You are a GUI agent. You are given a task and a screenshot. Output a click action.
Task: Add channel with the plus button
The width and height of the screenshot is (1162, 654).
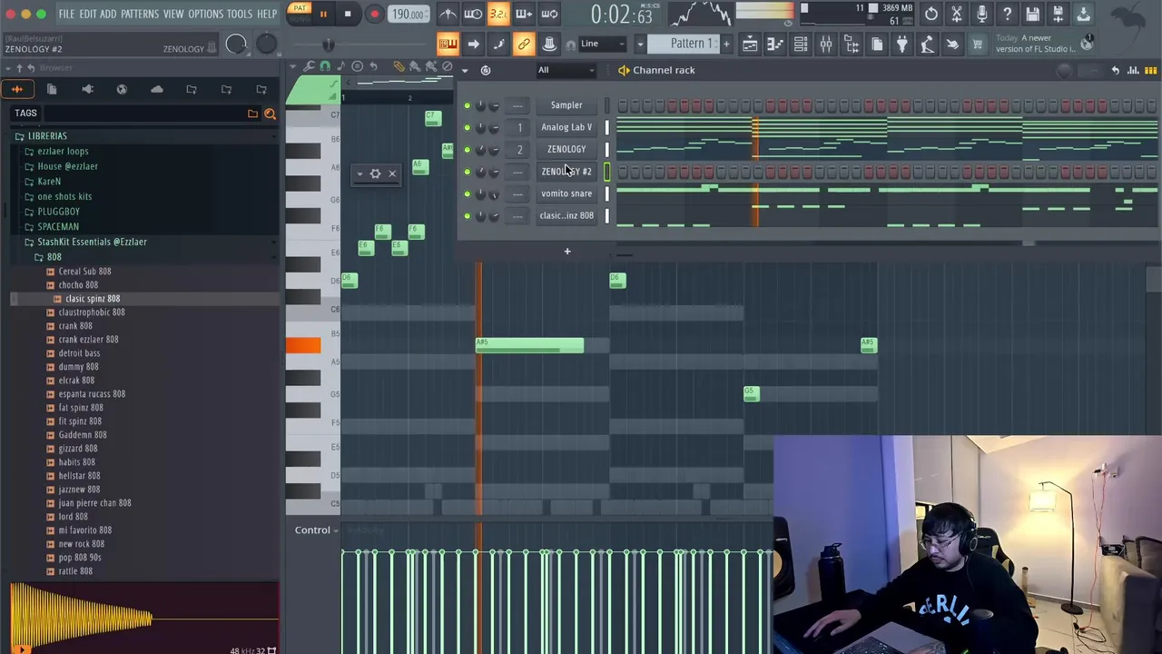coord(567,252)
